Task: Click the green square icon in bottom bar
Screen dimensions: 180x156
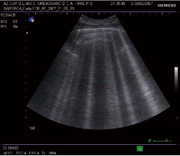Action: point(140,148)
